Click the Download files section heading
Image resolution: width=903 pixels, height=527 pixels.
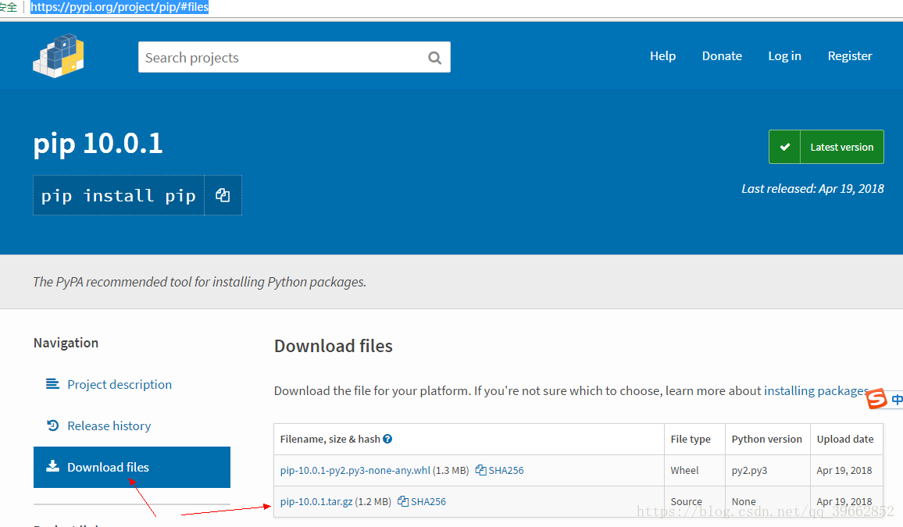pos(334,346)
